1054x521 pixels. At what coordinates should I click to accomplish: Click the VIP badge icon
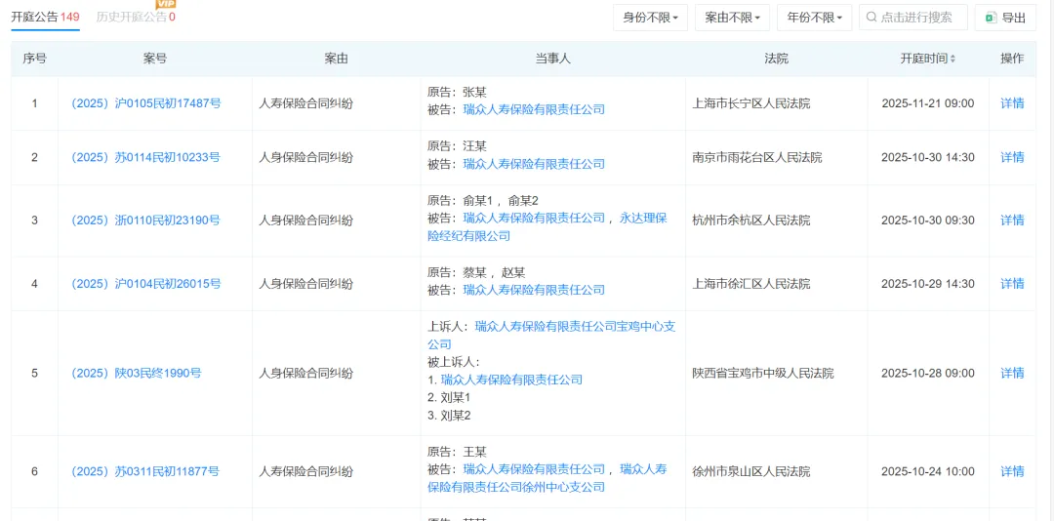pos(166,5)
